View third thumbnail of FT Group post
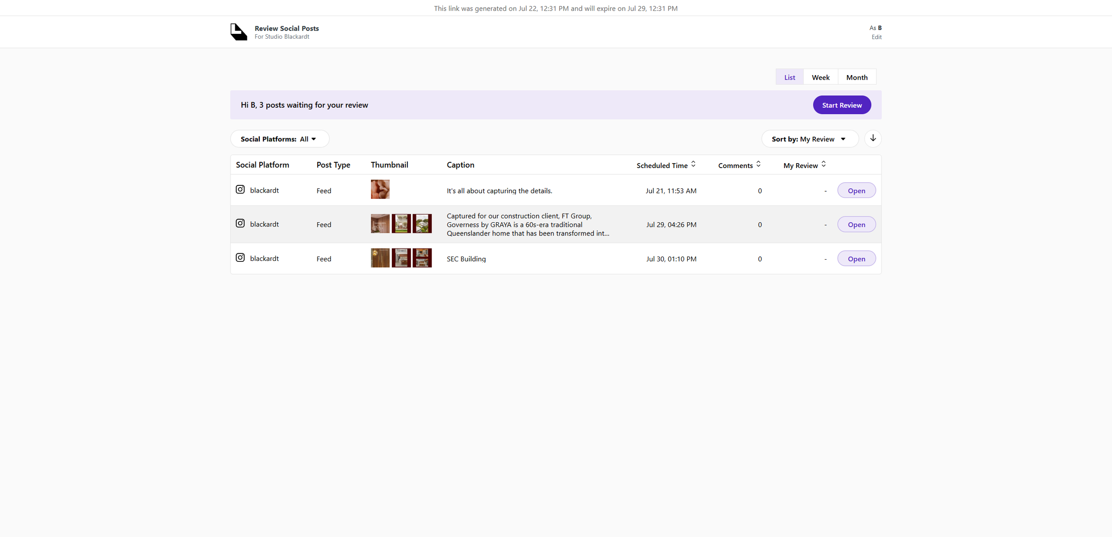This screenshot has height=537, width=1112. click(422, 224)
